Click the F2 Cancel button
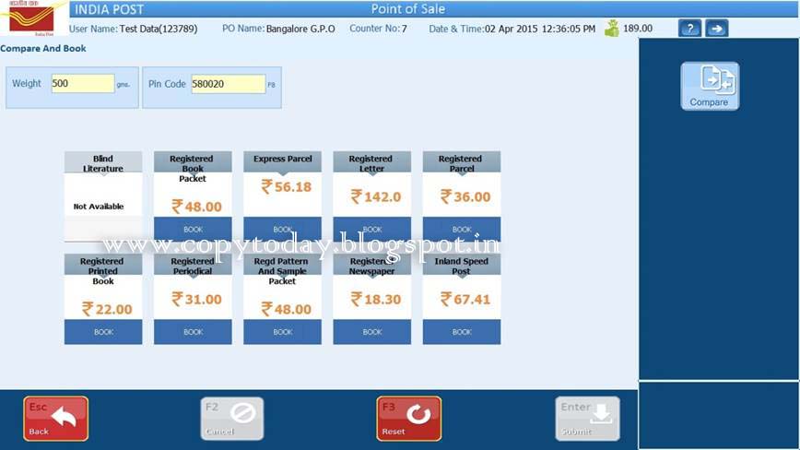Screen dimensions: 800x450 point(232,419)
